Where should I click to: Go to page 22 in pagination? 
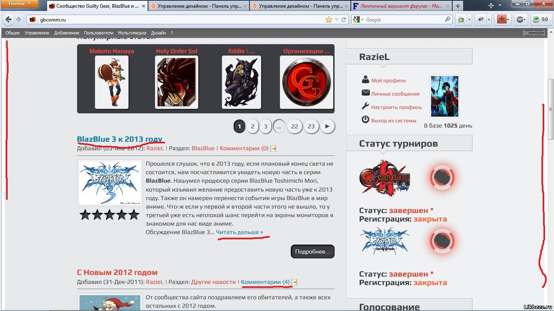pos(294,126)
